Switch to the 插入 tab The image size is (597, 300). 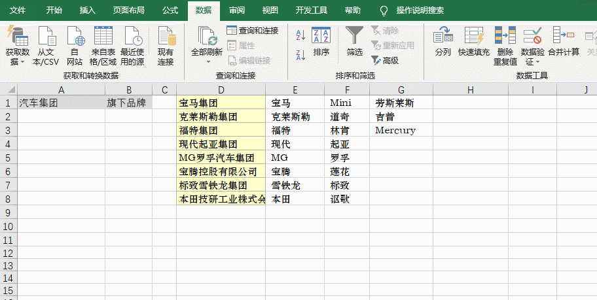[x=88, y=10]
